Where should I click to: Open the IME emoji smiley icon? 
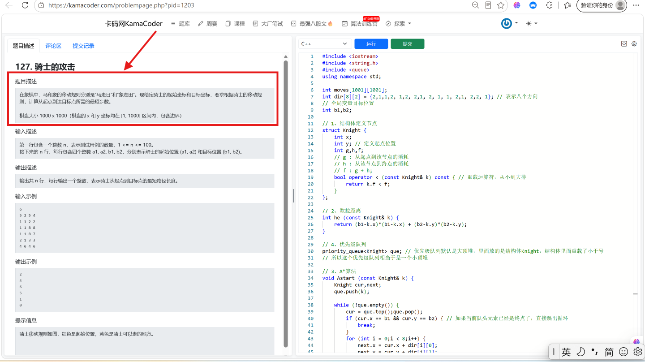point(623,352)
